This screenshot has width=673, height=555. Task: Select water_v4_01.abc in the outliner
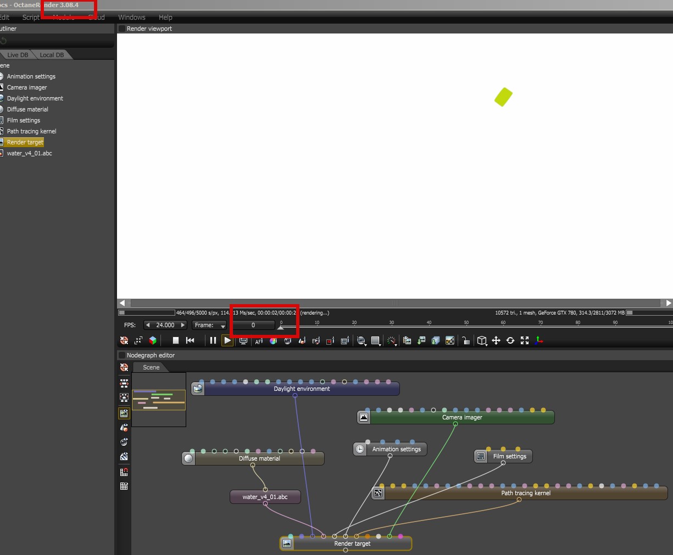click(x=29, y=153)
